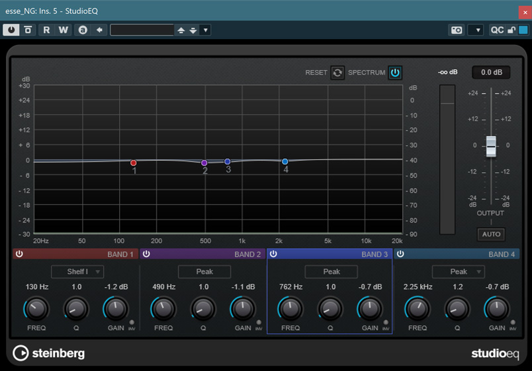Select the red band 1 point on graph
The width and height of the screenshot is (532, 371).
coord(134,163)
